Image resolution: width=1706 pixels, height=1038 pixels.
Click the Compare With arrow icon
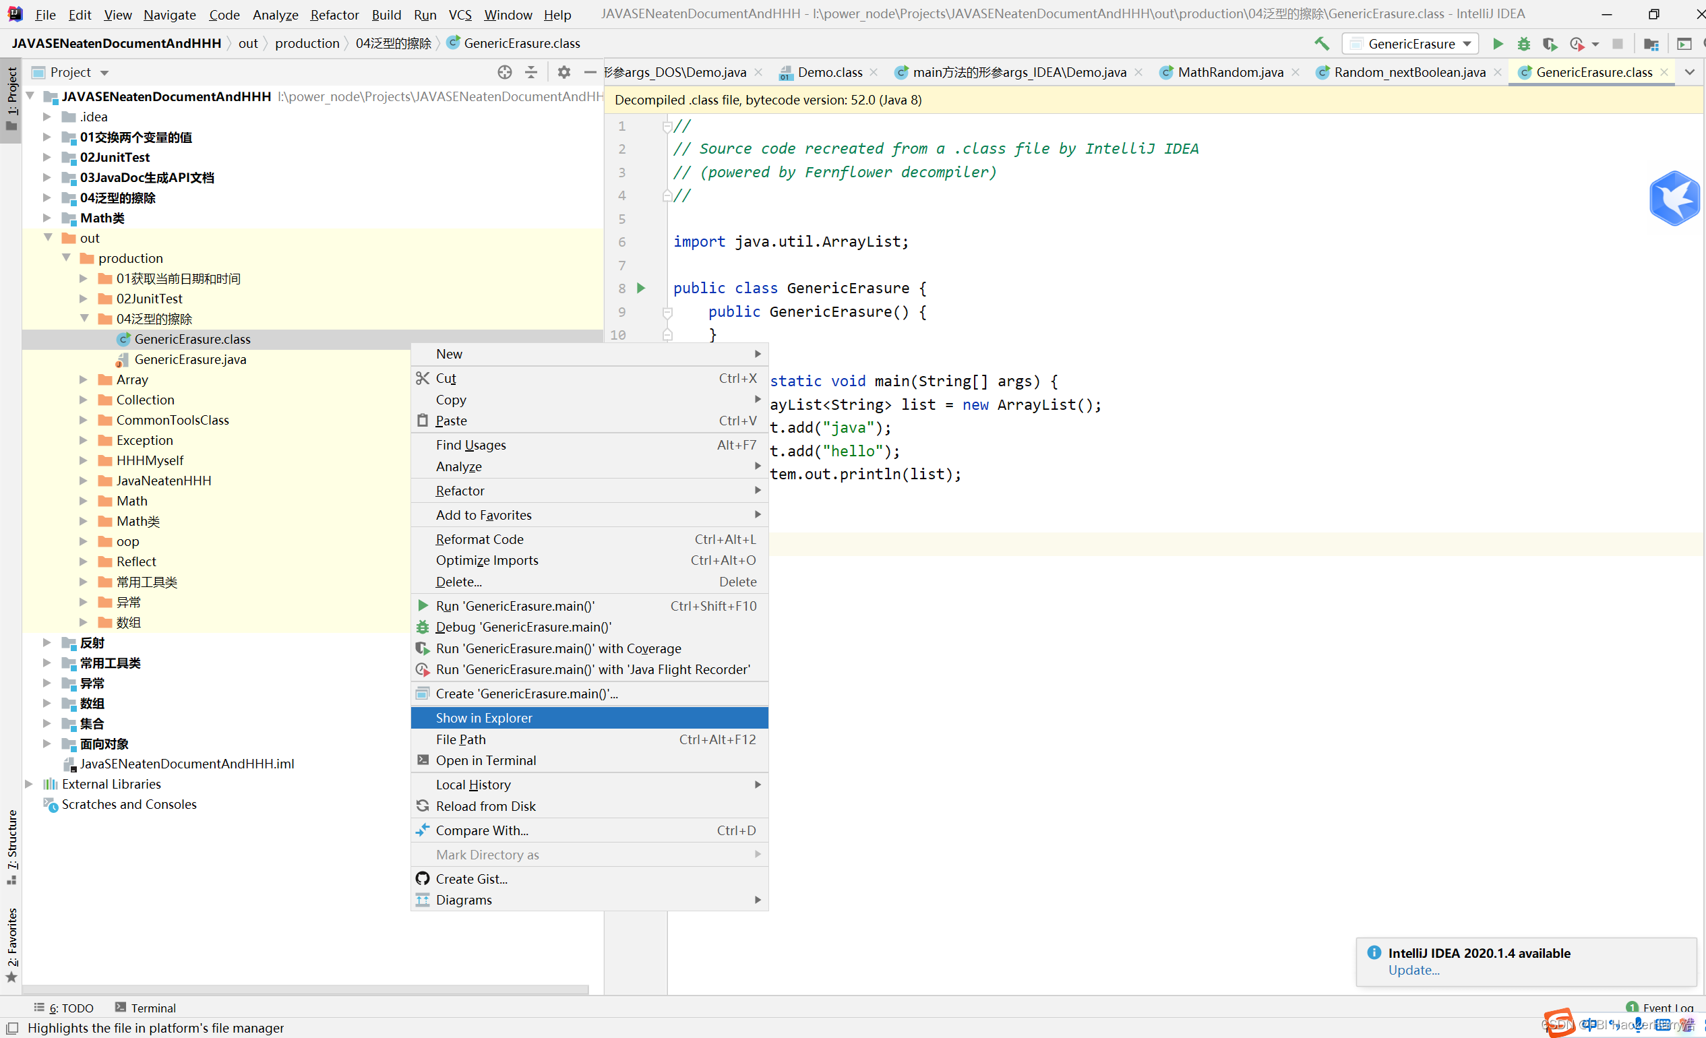(423, 830)
